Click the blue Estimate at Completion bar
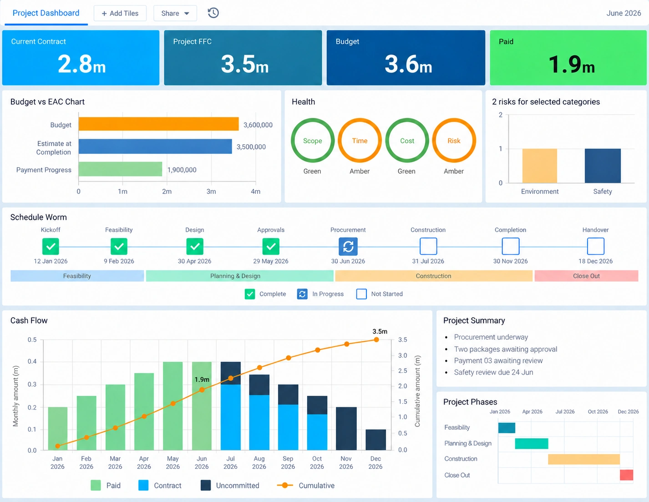The image size is (649, 502). 155,147
